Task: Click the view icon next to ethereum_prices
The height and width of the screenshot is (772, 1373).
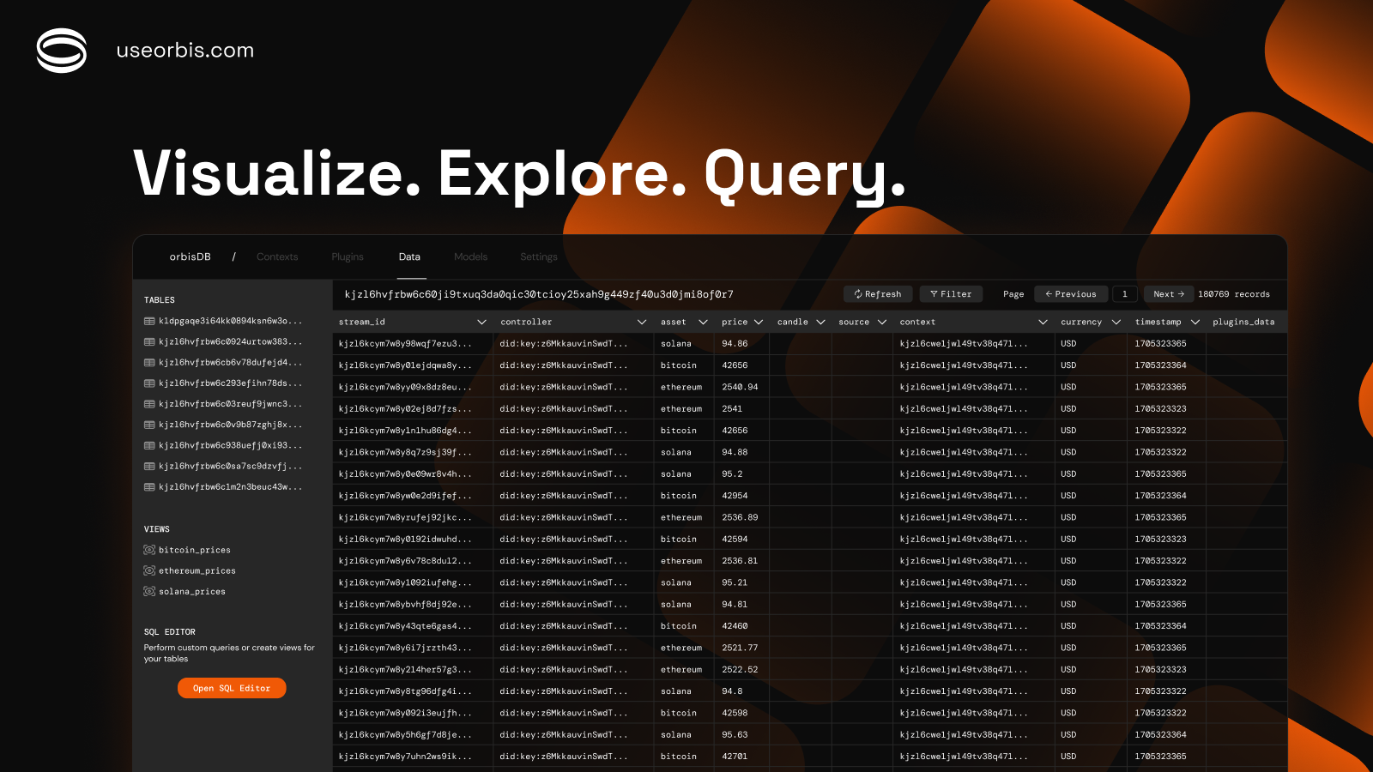Action: tap(149, 570)
